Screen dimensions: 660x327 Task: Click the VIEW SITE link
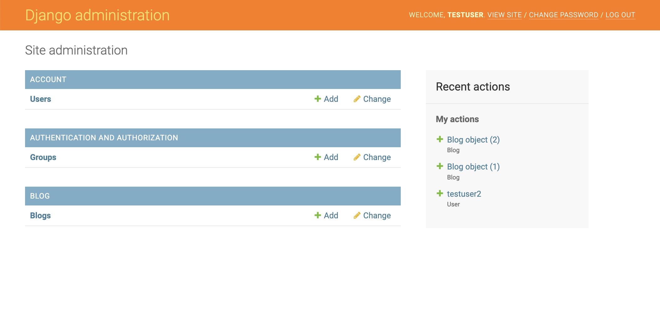[x=504, y=15]
